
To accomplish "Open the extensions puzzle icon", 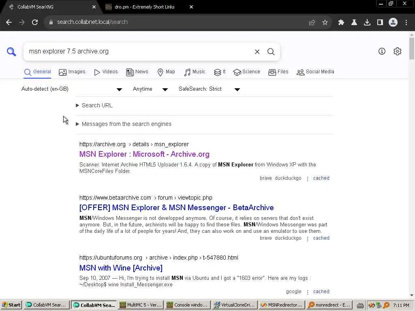I will (341, 23).
